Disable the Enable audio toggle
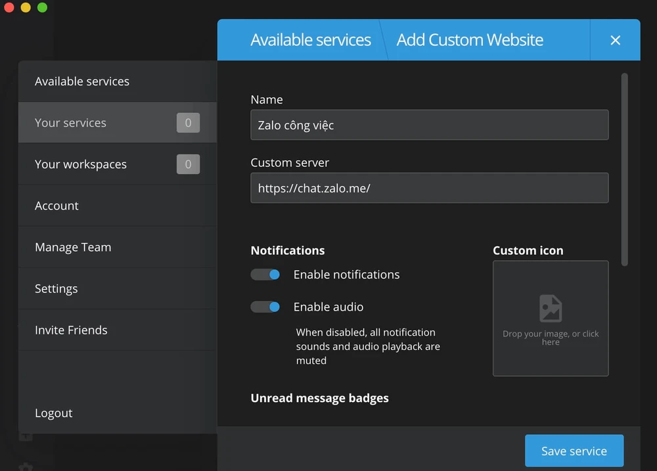This screenshot has height=471, width=657. point(265,307)
